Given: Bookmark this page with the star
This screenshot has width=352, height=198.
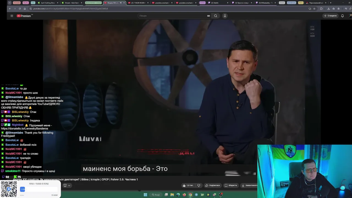Looking at the screenshot, I should [x=314, y=9].
